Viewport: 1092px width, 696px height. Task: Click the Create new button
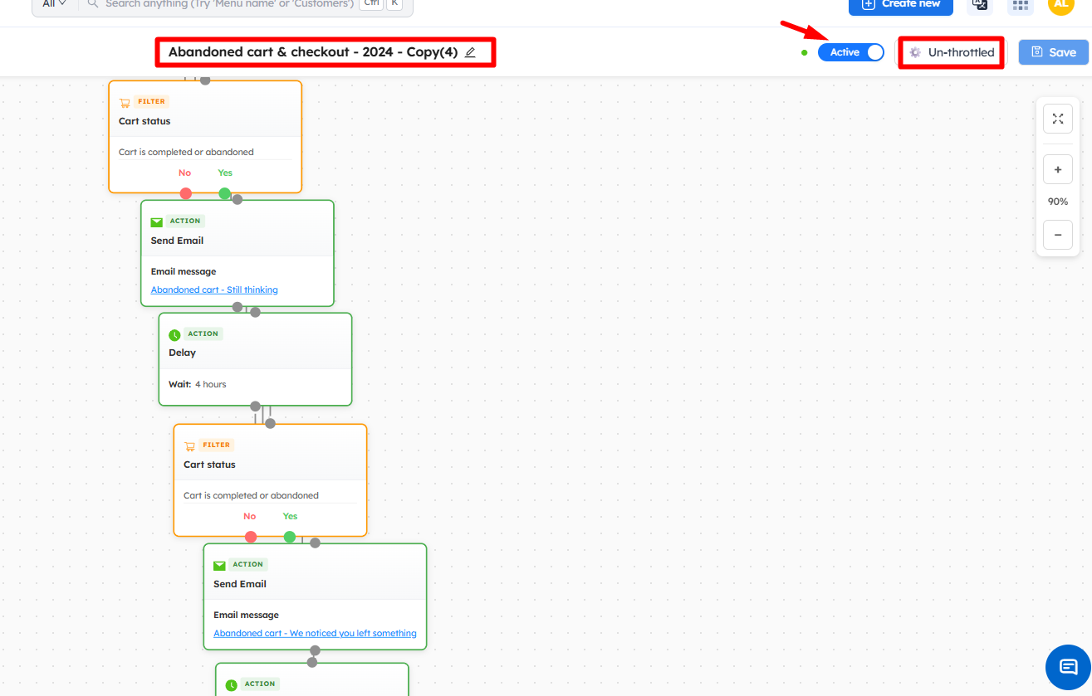(901, 4)
